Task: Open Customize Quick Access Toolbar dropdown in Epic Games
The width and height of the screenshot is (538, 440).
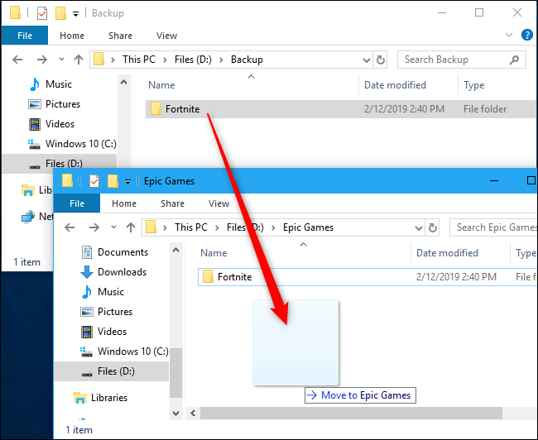Action: click(x=127, y=181)
